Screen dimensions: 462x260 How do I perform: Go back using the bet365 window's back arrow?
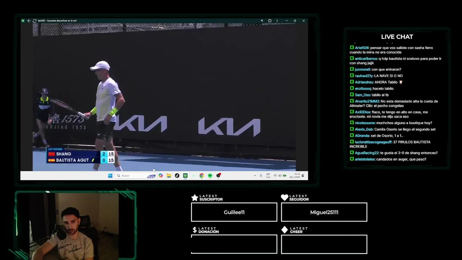pyautogui.click(x=29, y=21)
